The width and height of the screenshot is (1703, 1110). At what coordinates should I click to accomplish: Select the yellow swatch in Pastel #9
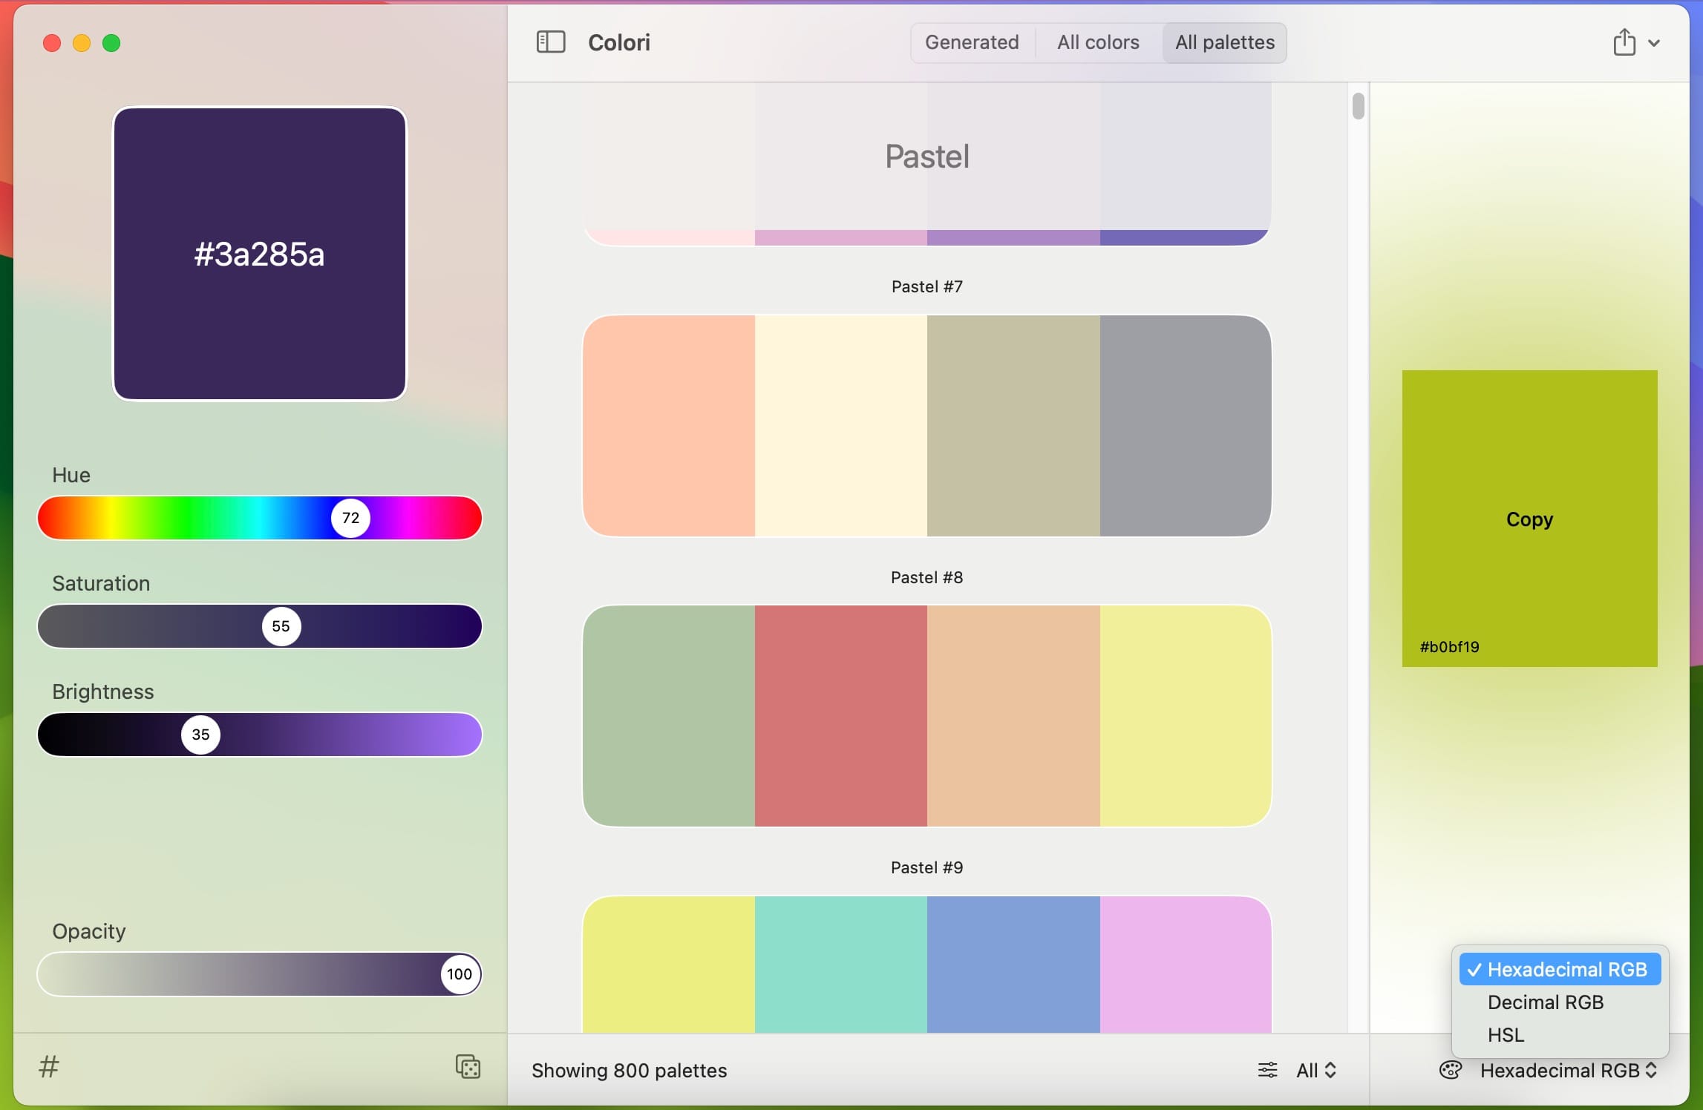pyautogui.click(x=669, y=965)
